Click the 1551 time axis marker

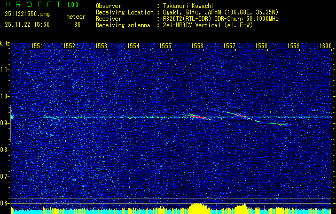[x=37, y=45]
